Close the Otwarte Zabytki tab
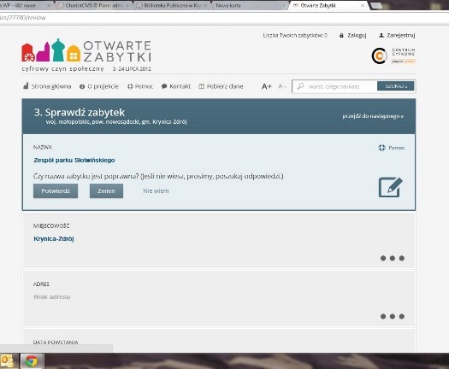Screen dimensions: 449x369 tap(363, 5)
